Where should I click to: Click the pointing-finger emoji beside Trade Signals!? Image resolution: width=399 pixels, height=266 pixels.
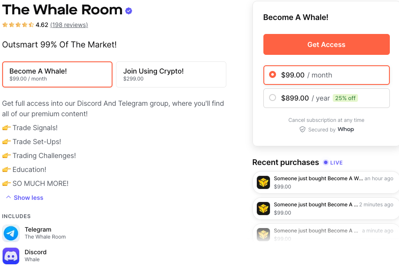[6, 128]
